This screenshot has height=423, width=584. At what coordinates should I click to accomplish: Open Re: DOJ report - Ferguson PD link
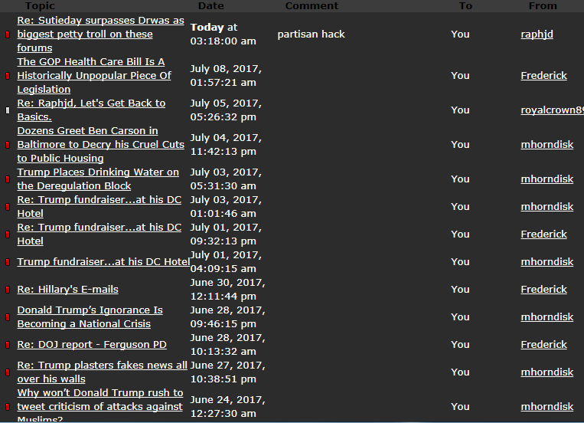(x=91, y=344)
